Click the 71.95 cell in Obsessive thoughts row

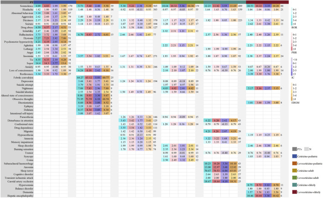[x=80, y=99]
